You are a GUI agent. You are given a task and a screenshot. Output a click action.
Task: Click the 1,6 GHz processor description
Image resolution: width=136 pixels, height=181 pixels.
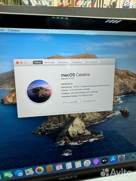91,86
